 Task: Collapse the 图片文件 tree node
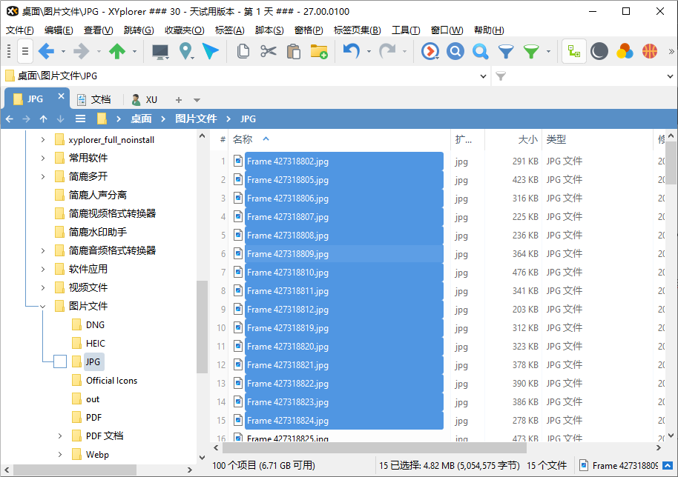click(x=42, y=306)
